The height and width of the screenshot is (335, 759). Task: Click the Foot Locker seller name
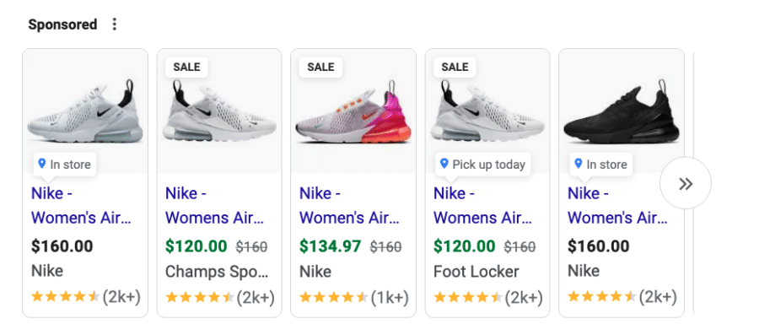[x=476, y=272]
